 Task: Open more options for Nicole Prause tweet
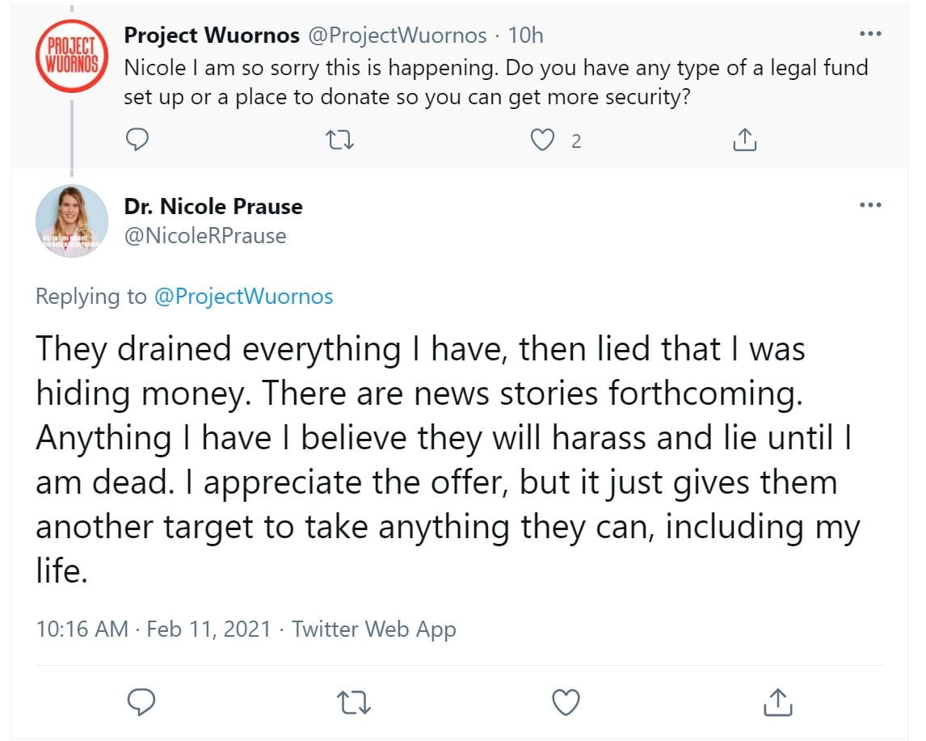(x=870, y=205)
